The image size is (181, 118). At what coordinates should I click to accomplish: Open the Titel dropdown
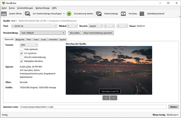click(34, 26)
